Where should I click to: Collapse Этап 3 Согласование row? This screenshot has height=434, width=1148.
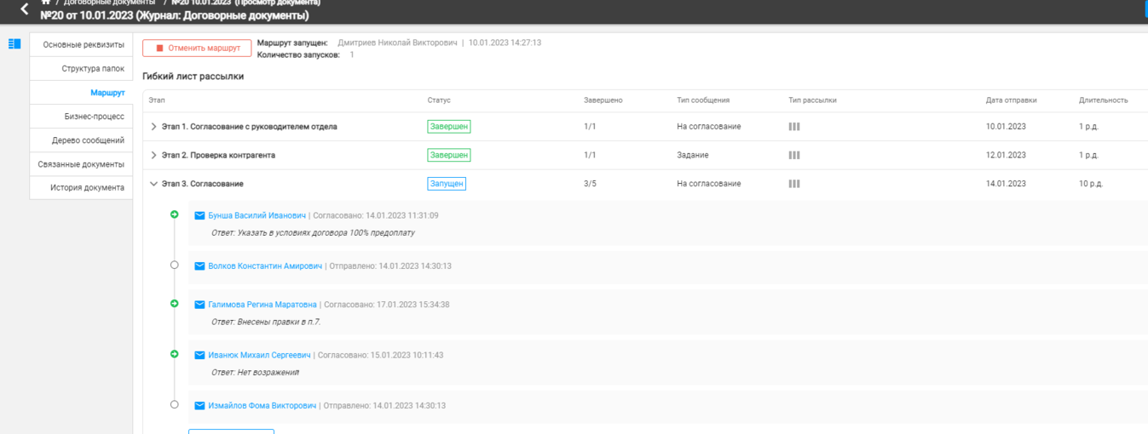point(153,184)
